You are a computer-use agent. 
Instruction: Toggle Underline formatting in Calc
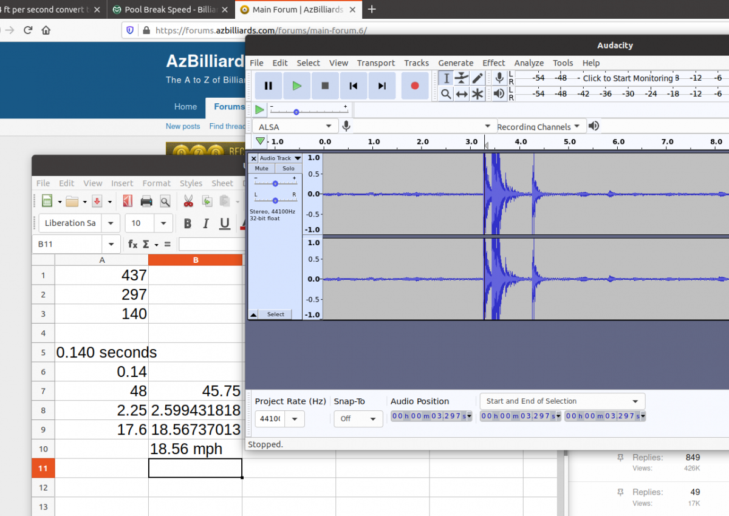225,223
